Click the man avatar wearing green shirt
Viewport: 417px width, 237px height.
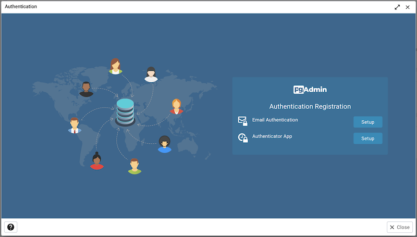[x=134, y=166]
